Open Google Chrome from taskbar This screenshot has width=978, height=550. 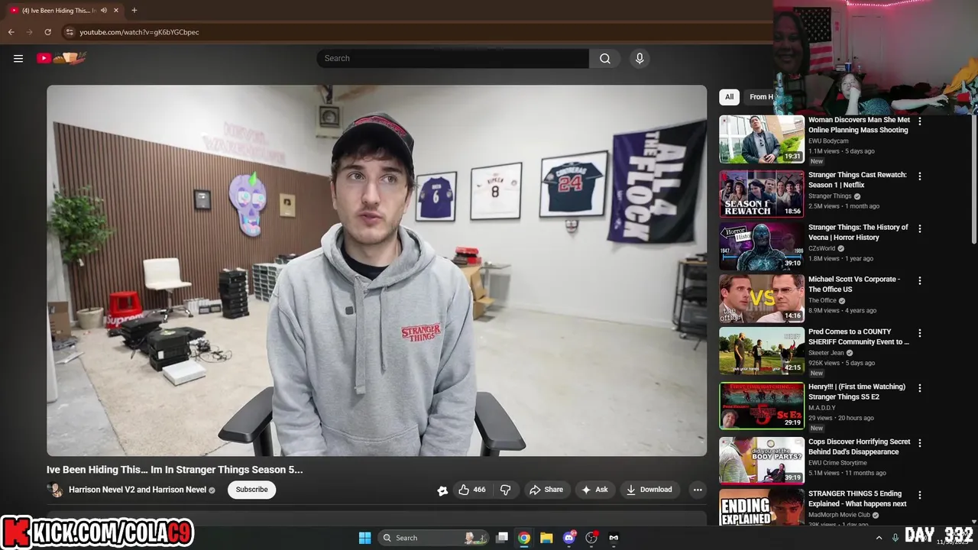click(x=524, y=538)
